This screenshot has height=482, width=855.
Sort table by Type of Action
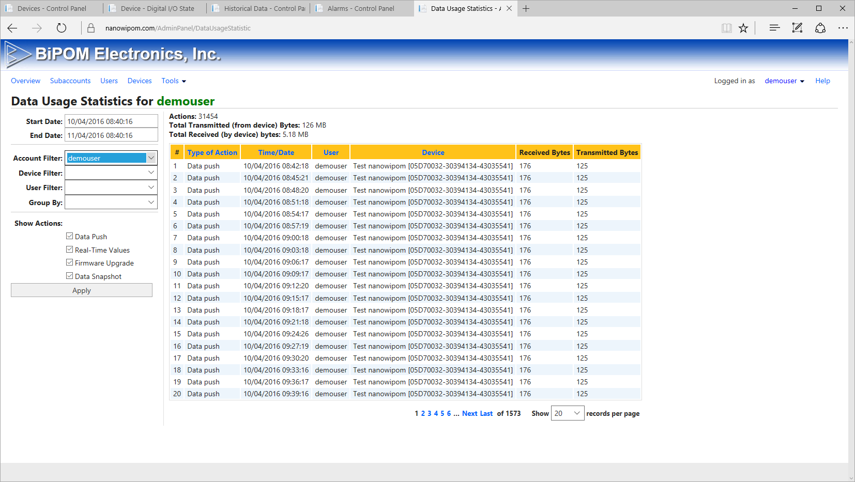(212, 152)
